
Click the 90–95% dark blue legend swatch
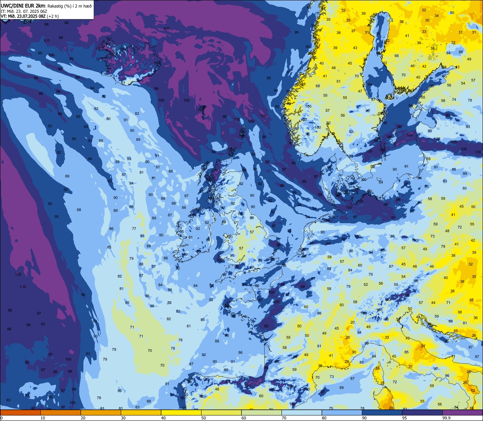[x=382, y=412]
